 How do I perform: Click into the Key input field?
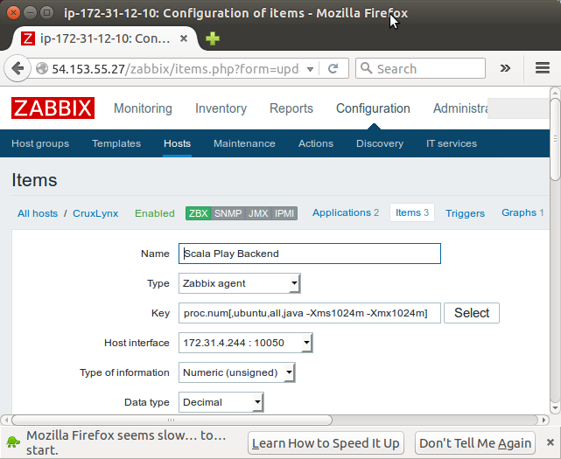coord(310,313)
